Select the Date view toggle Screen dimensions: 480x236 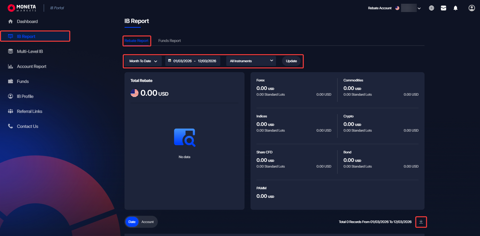132,222
